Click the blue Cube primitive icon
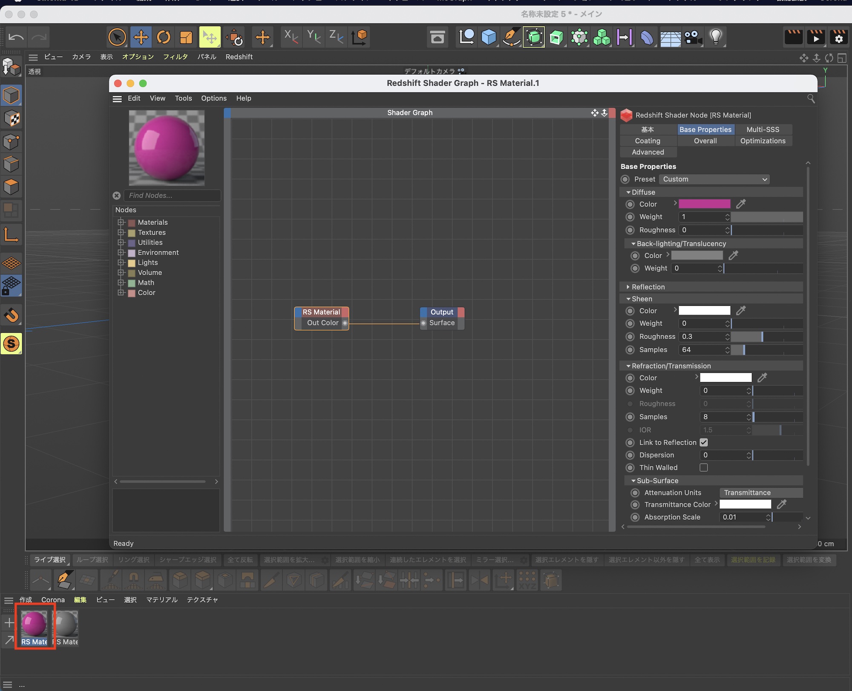 click(x=489, y=37)
